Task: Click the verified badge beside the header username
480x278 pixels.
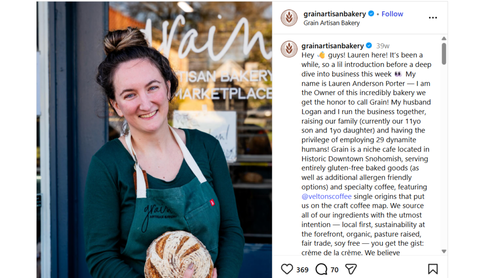Action: [371, 14]
